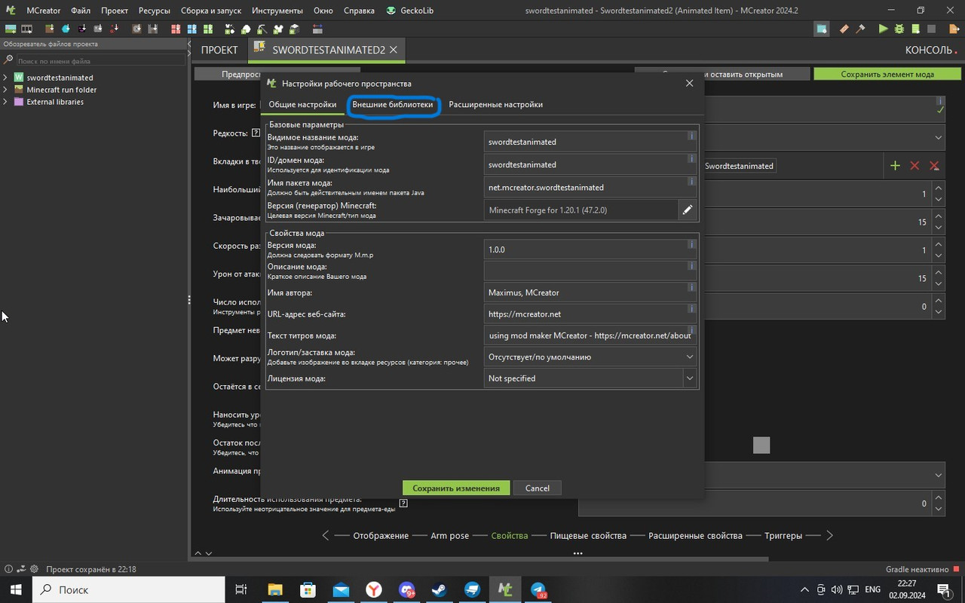965x603 pixels.
Task: Click the red texture template grid icon
Action: coord(176,29)
